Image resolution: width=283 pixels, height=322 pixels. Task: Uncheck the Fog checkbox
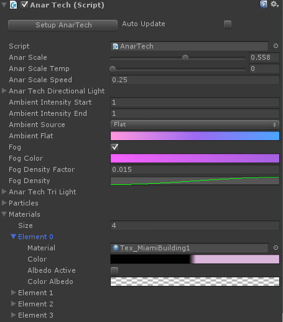(114, 147)
